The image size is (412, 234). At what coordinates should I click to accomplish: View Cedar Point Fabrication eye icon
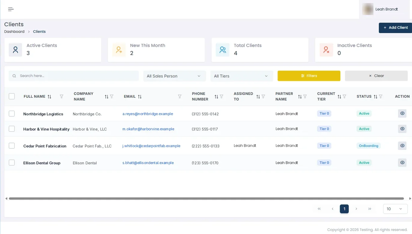402,146
